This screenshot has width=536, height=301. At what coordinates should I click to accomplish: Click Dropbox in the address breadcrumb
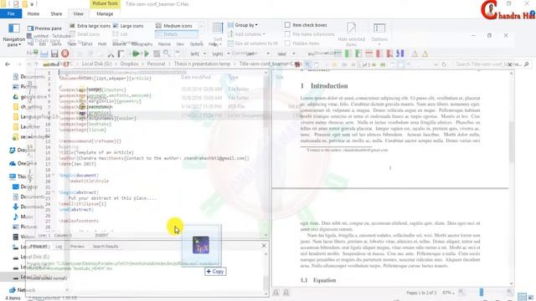[129, 64]
